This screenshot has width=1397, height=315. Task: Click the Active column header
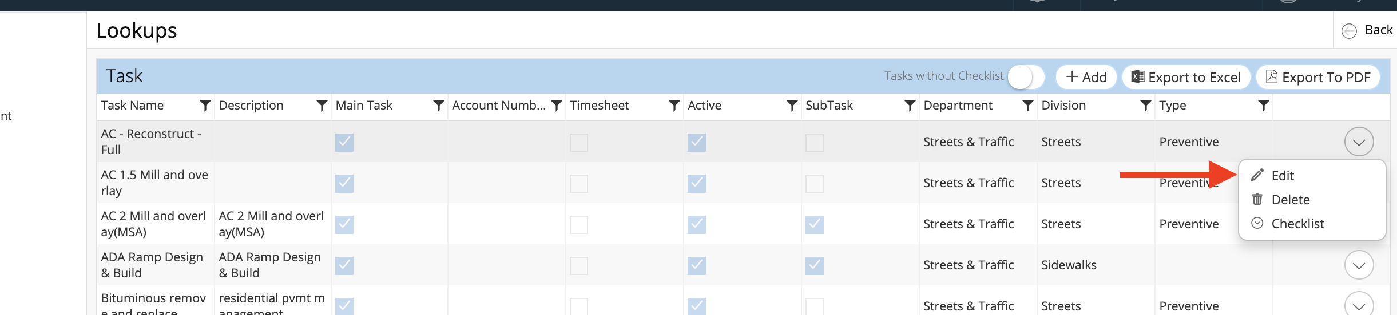(704, 106)
